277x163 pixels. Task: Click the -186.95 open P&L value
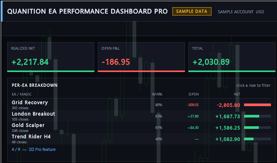click(116, 62)
